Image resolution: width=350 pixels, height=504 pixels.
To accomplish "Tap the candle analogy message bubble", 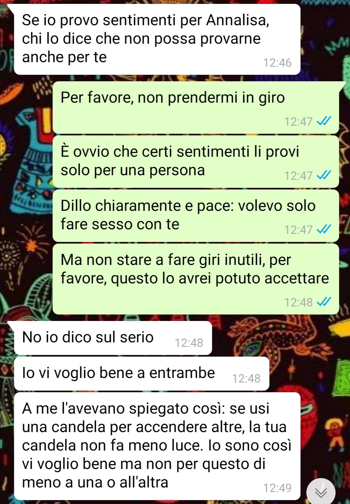I will coord(157,446).
